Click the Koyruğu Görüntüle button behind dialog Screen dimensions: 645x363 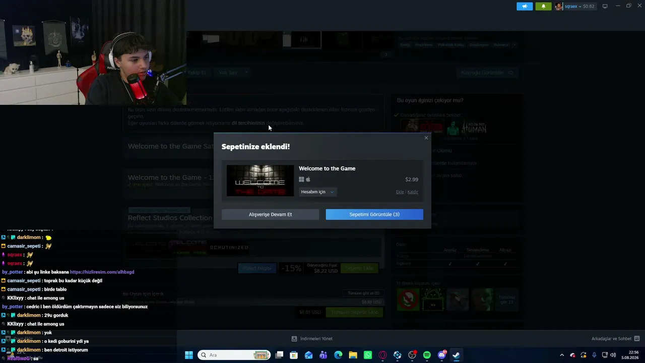click(x=487, y=73)
